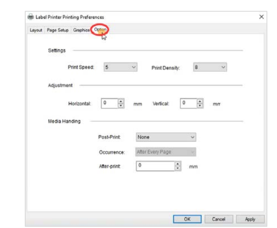Click the Horizontal adjustment value field
The width and height of the screenshot is (277, 228).
click(x=109, y=103)
